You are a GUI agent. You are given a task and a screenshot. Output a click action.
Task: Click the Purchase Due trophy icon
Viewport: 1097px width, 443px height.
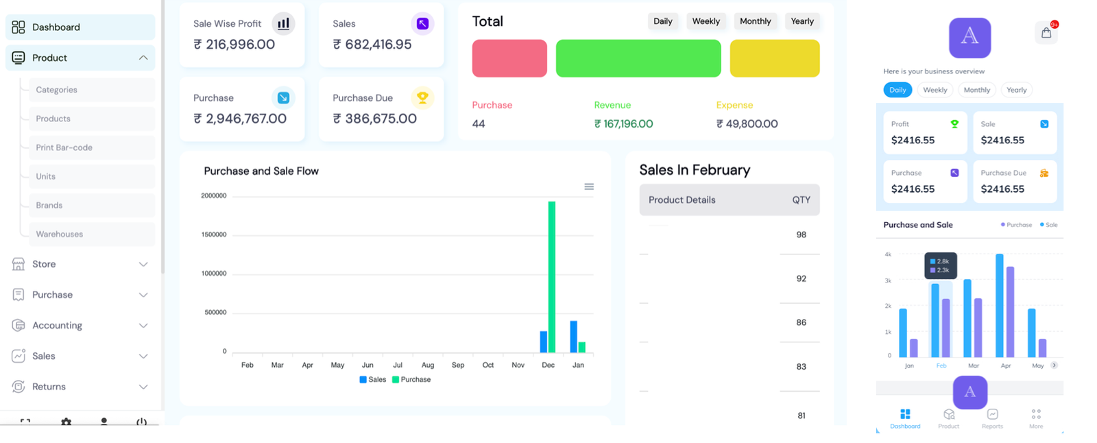click(x=422, y=98)
